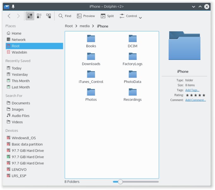This screenshot has width=215, height=190.
Task: Click the Add Tags link
Action: 192,90
